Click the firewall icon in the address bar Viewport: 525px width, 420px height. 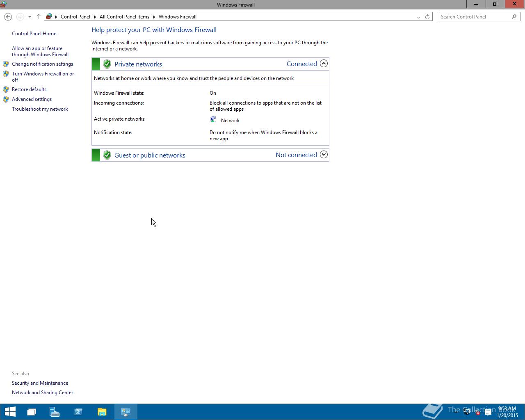point(49,17)
